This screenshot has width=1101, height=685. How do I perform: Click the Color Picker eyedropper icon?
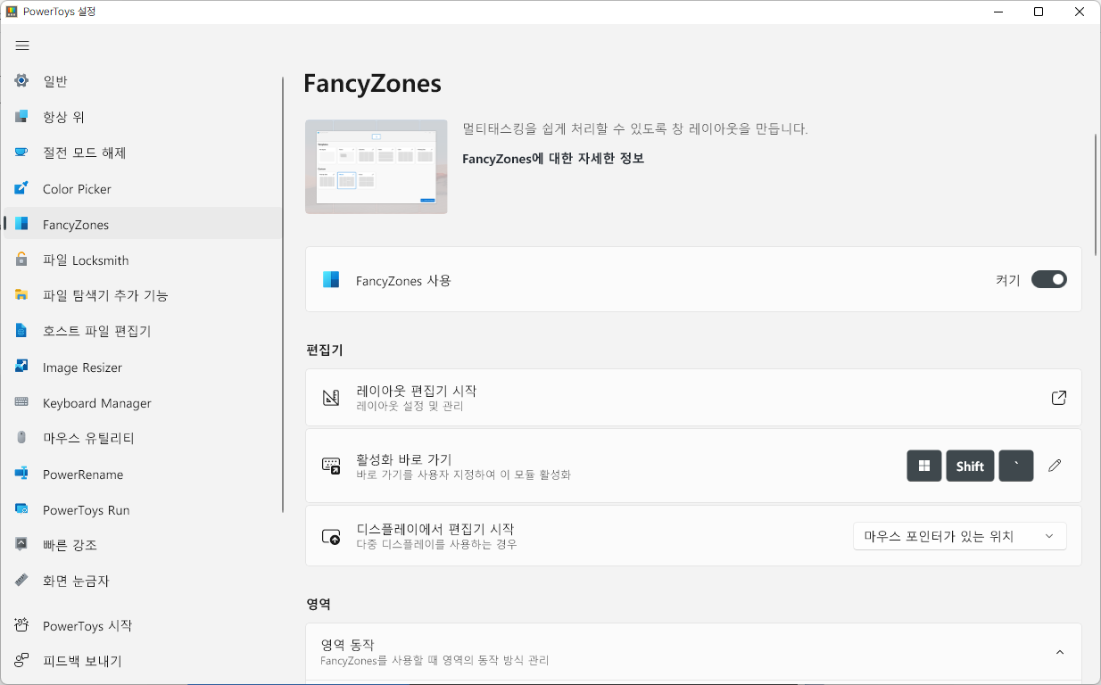point(21,188)
